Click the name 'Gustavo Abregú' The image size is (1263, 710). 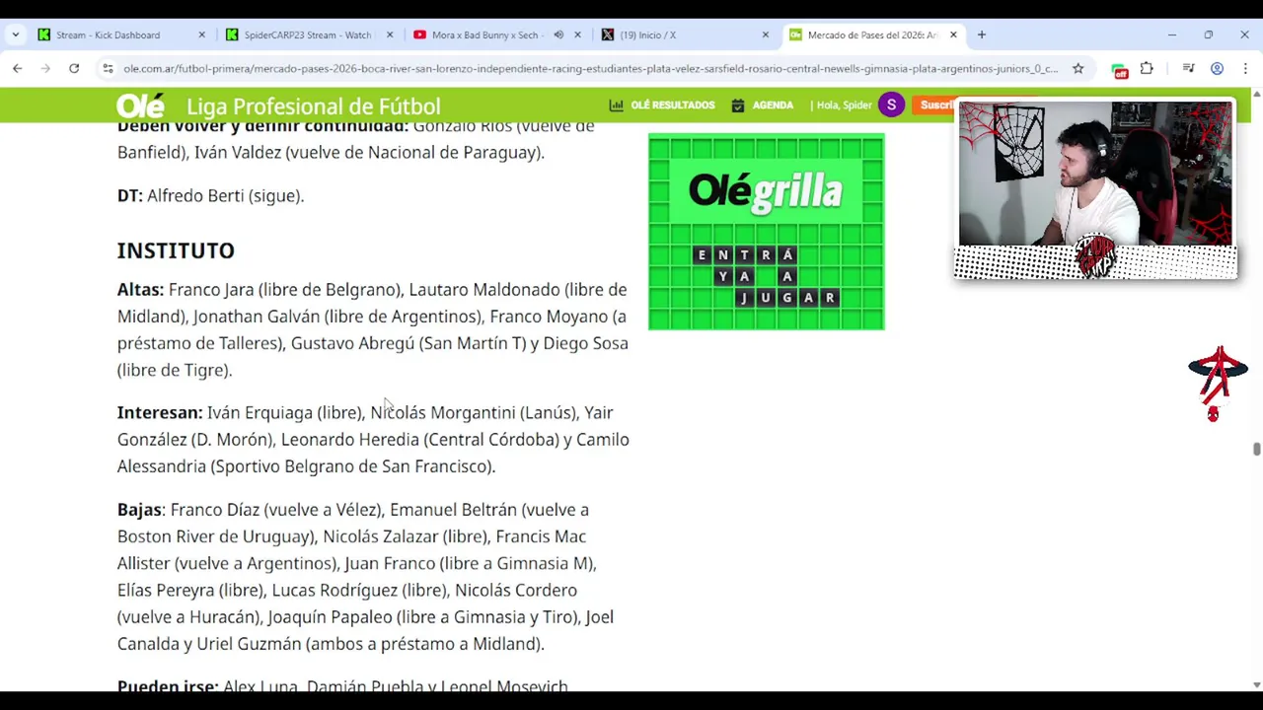pos(352,343)
